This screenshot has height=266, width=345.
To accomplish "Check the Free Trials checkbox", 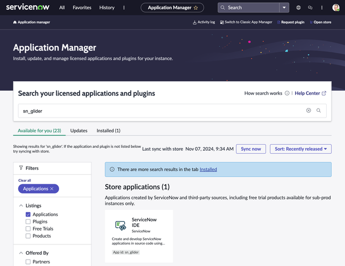I will tap(28, 228).
